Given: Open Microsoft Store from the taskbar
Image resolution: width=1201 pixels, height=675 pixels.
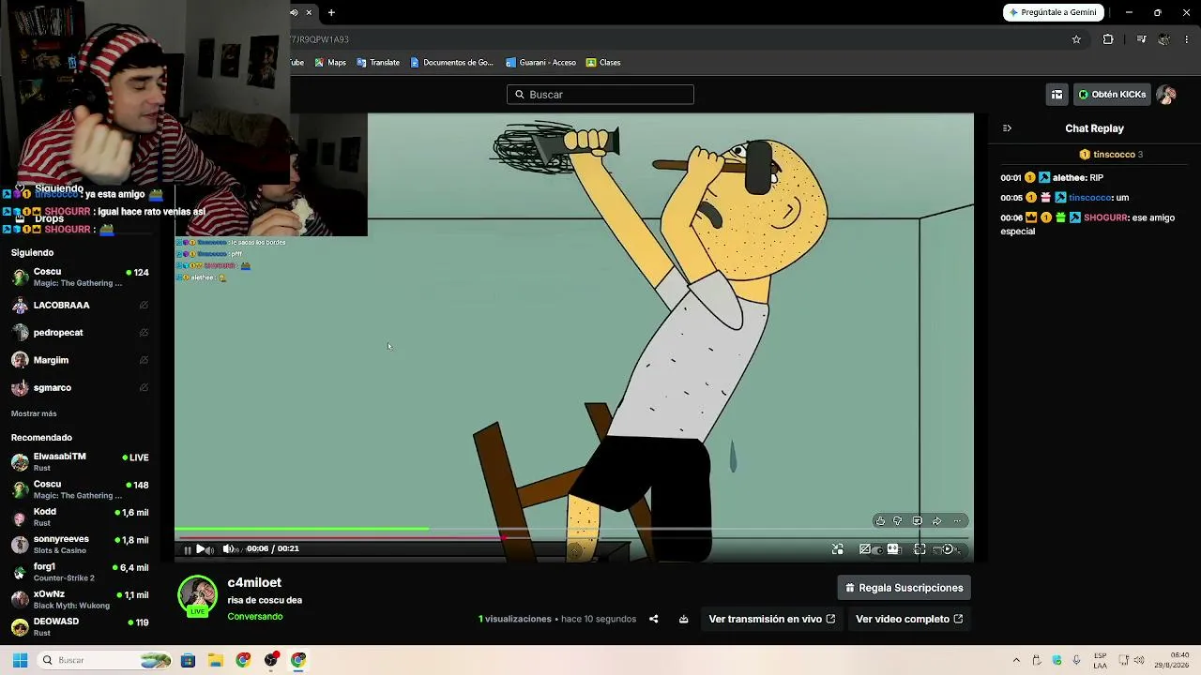Looking at the screenshot, I should click(188, 660).
